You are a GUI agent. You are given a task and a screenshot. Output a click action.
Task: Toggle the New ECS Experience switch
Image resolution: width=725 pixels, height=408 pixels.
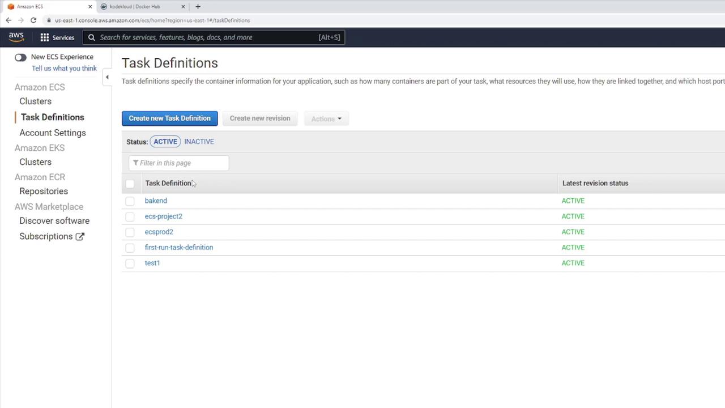[20, 57]
